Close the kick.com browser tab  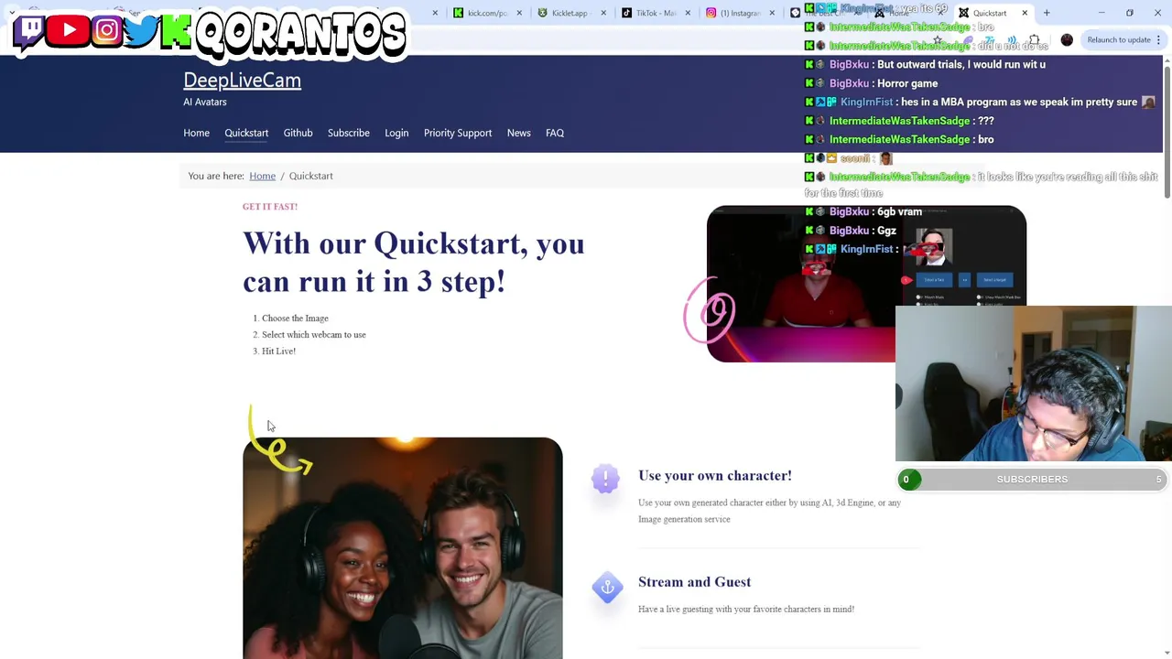coord(519,13)
